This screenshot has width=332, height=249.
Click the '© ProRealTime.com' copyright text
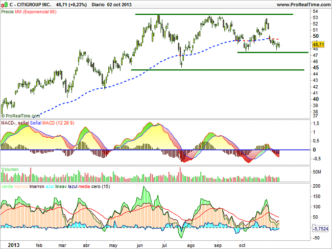coord(20,116)
